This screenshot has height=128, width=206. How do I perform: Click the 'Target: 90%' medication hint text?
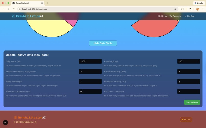click(62, 96)
